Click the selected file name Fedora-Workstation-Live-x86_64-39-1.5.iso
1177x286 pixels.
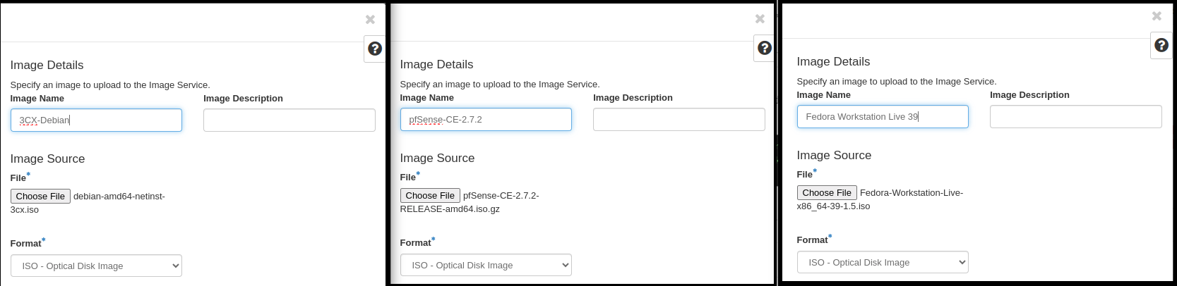[911, 193]
